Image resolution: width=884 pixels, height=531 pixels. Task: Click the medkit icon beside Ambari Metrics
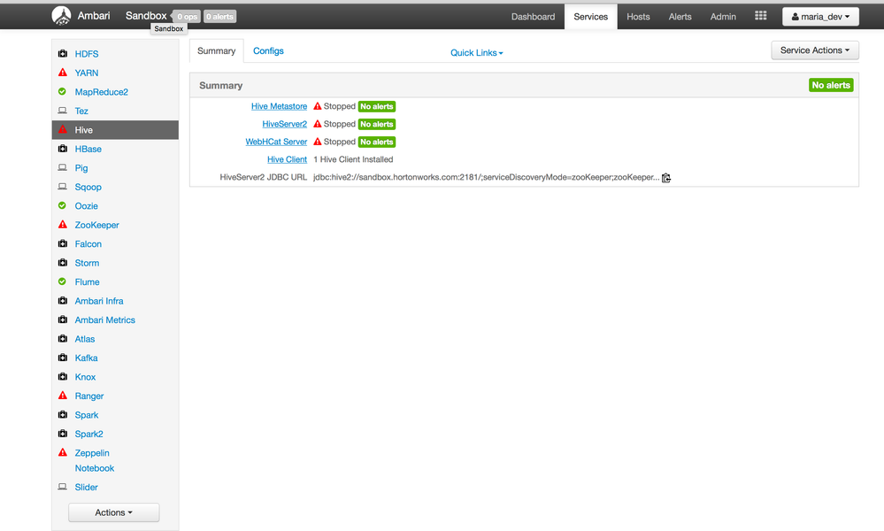click(x=63, y=319)
